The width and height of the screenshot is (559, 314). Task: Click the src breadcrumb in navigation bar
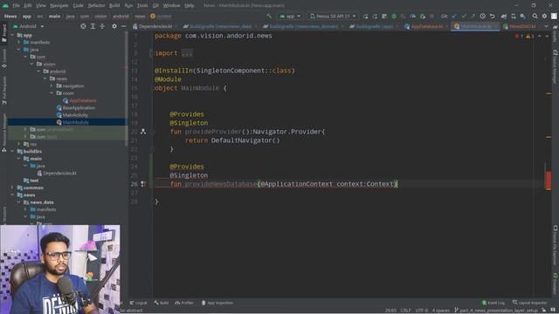coord(40,16)
